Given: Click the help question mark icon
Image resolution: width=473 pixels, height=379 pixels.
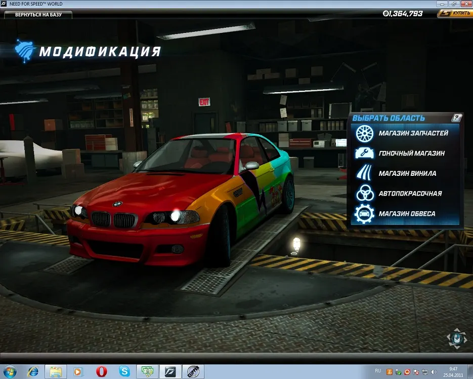Looking at the screenshot, I should (x=457, y=118).
